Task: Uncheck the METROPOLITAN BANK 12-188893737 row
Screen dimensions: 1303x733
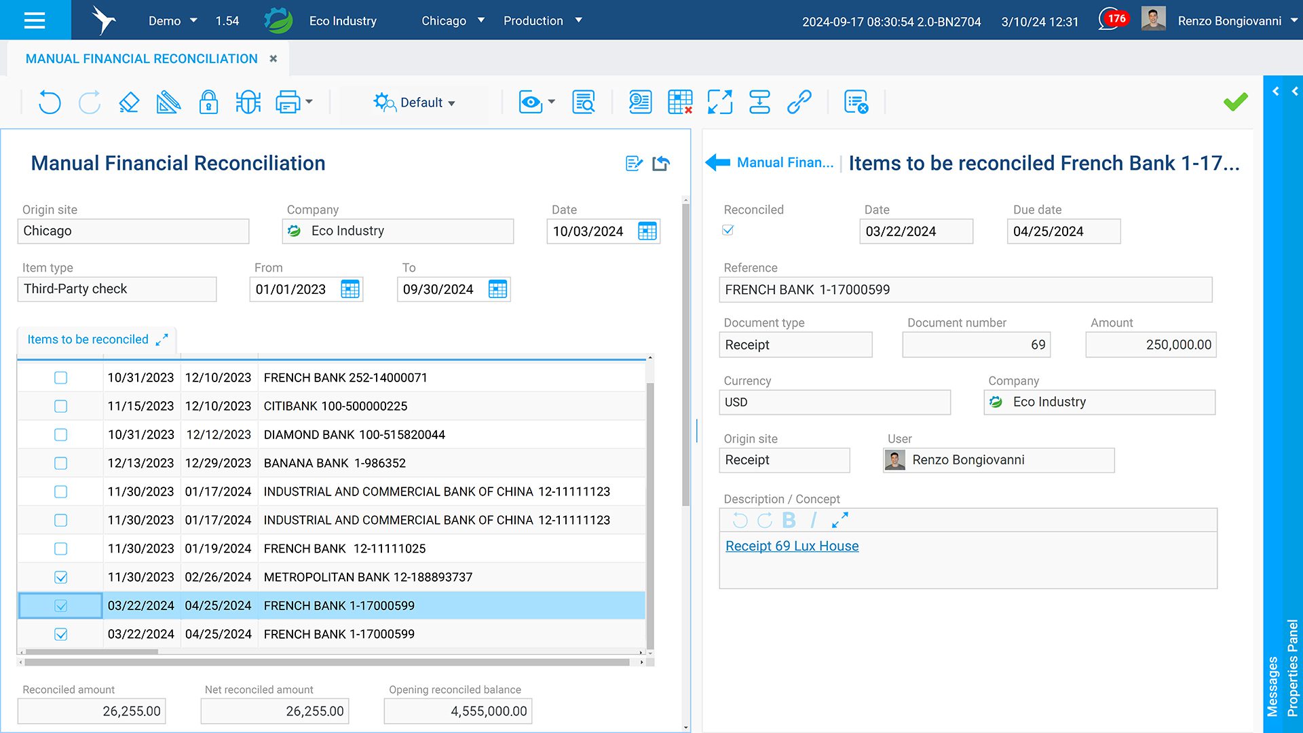Action: pos(60,578)
